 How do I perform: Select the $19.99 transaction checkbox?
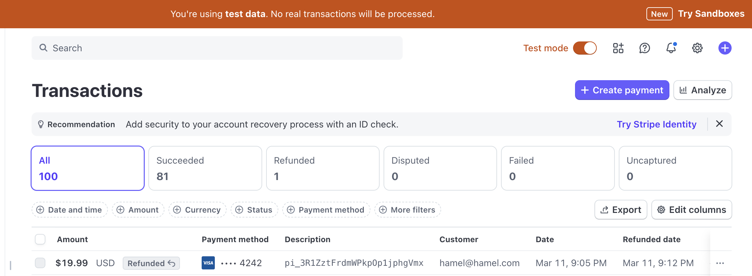pos(40,263)
